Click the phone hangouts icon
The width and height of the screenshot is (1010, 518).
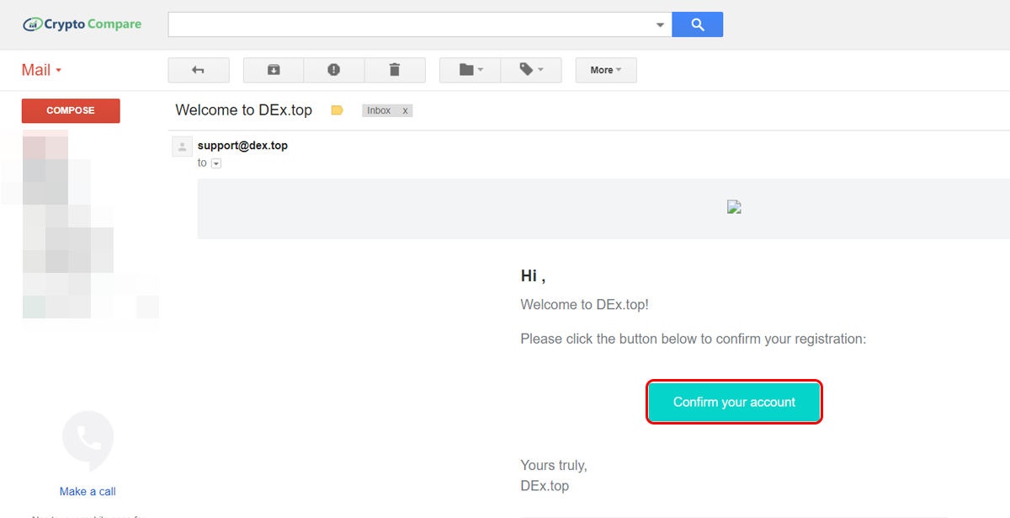coord(88,439)
